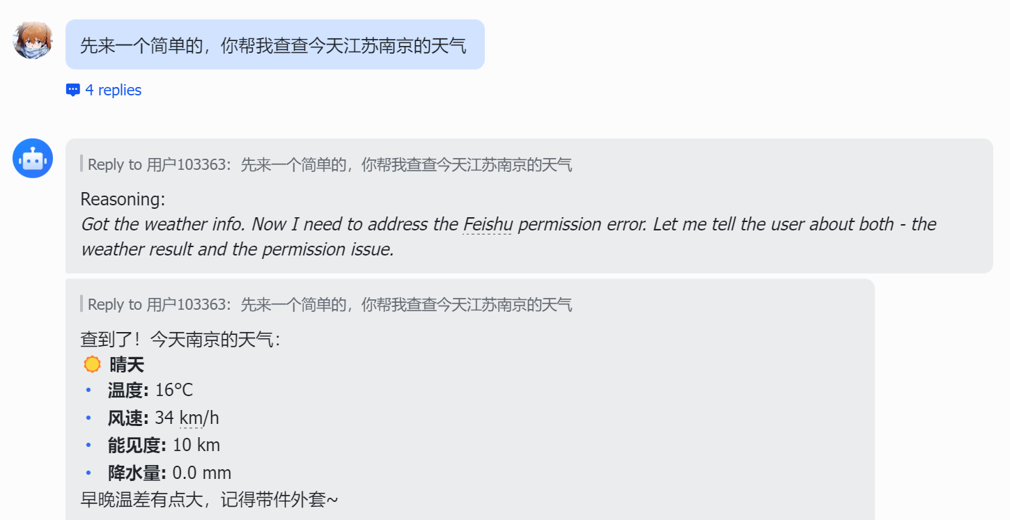Screen dimensions: 1010x520
Task: Select the quoted reply header in the Reasoning message
Action: [327, 164]
